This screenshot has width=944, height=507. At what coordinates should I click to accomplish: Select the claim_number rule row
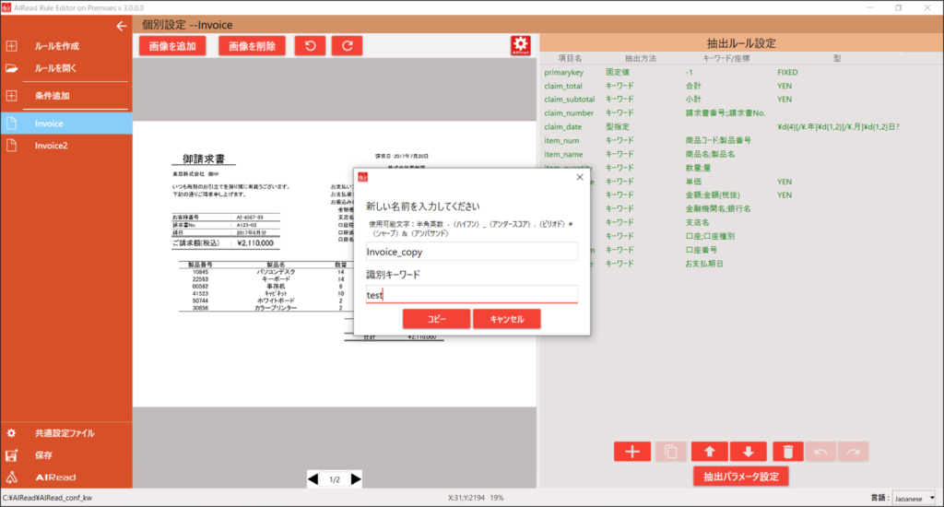[x=741, y=113]
